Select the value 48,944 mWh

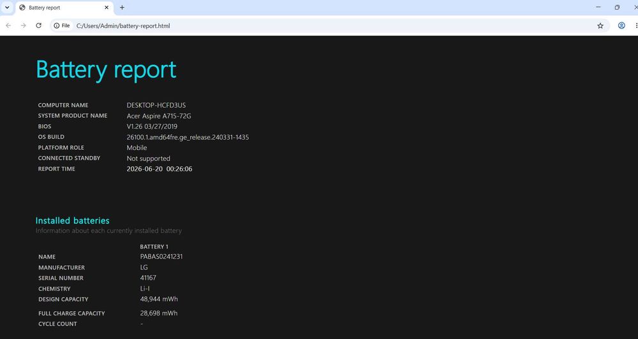[x=159, y=299]
